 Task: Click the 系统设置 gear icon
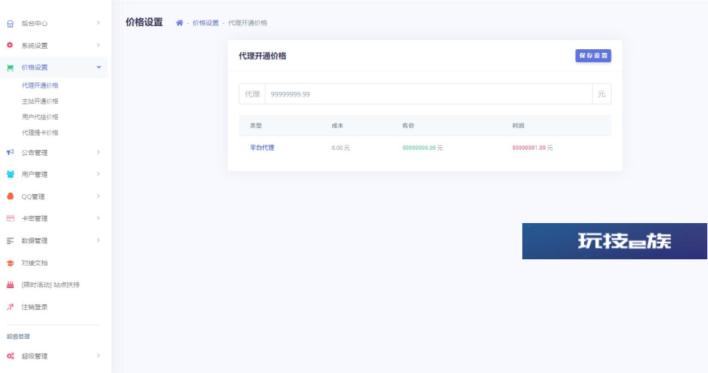click(x=10, y=45)
